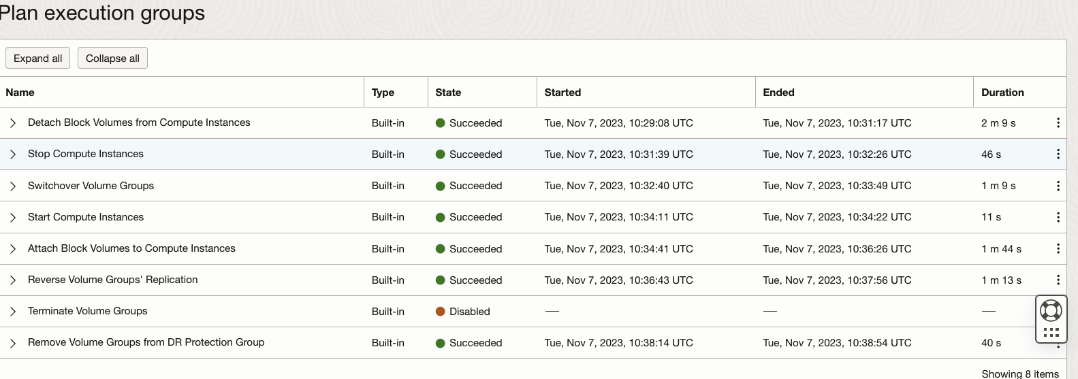
Task: Expand the Start Compute Instances group
Action: (x=13, y=217)
